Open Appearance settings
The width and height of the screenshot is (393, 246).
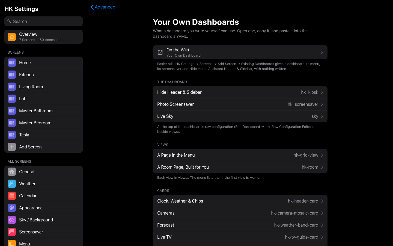point(43,208)
